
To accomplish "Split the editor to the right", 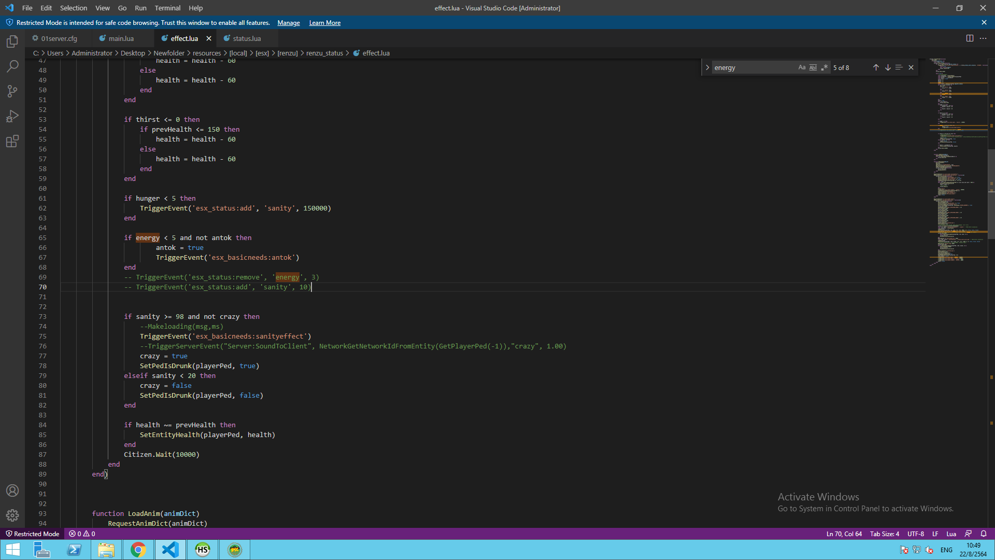I will point(970,38).
